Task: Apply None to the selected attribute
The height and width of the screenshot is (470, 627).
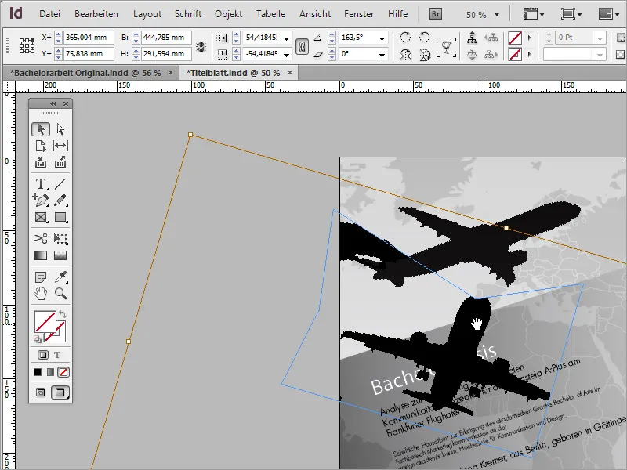Action: click(63, 372)
